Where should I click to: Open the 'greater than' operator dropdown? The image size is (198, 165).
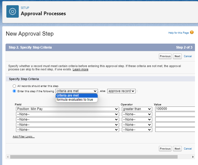[137, 109]
